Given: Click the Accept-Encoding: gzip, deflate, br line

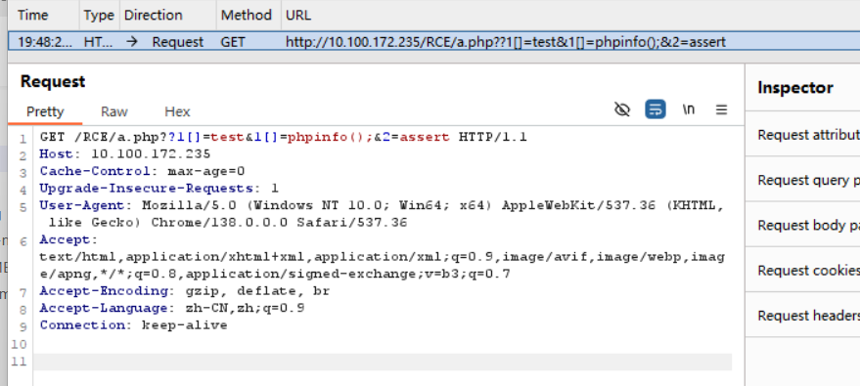Looking at the screenshot, I should [184, 291].
